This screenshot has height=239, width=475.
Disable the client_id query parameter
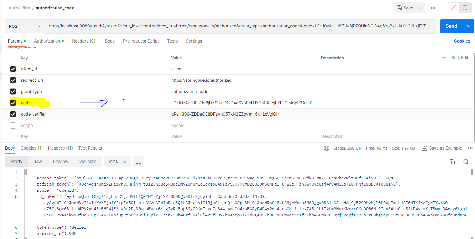[x=13, y=69]
